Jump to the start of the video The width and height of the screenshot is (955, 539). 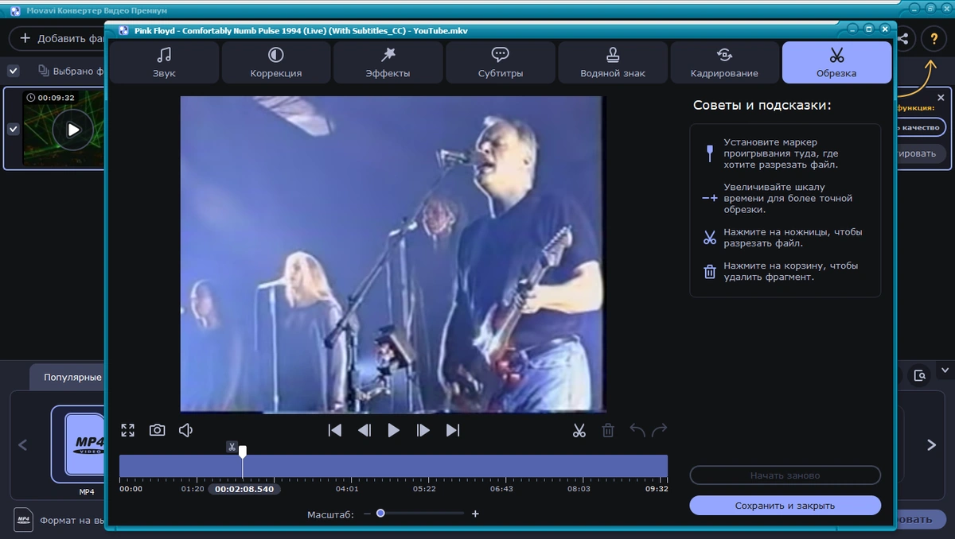[x=335, y=430]
